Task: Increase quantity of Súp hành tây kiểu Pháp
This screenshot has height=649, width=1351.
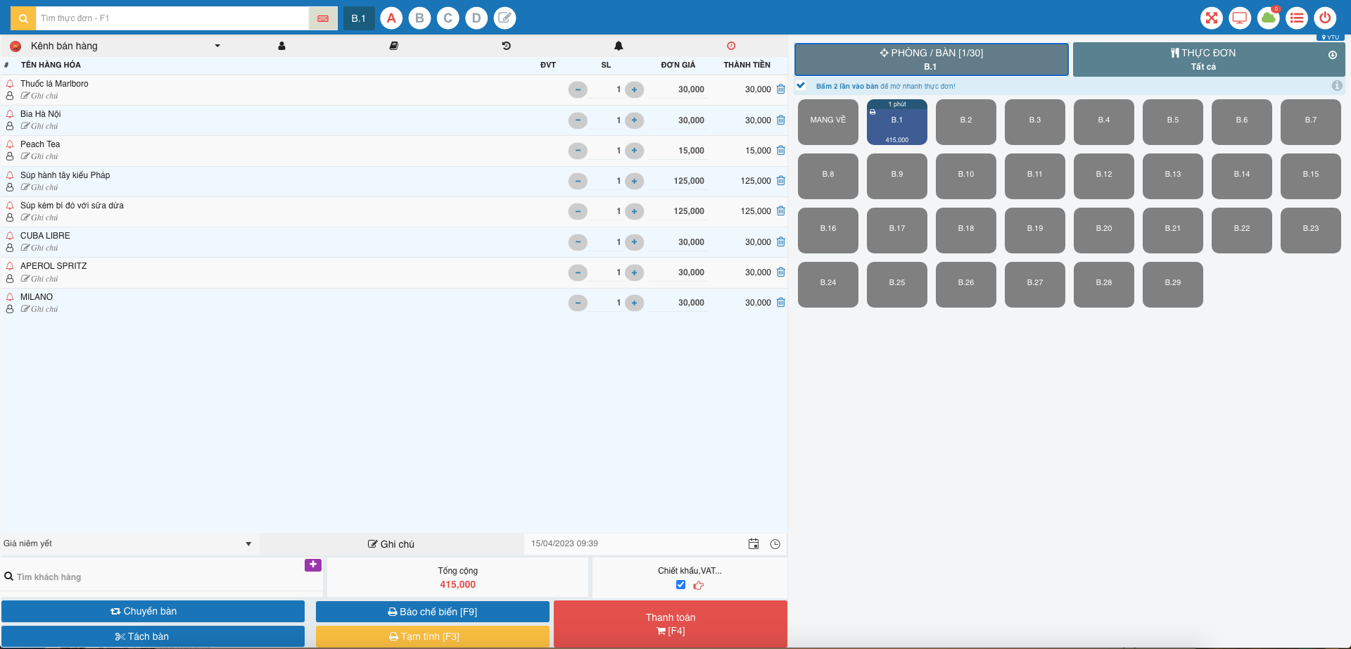Action: point(635,181)
